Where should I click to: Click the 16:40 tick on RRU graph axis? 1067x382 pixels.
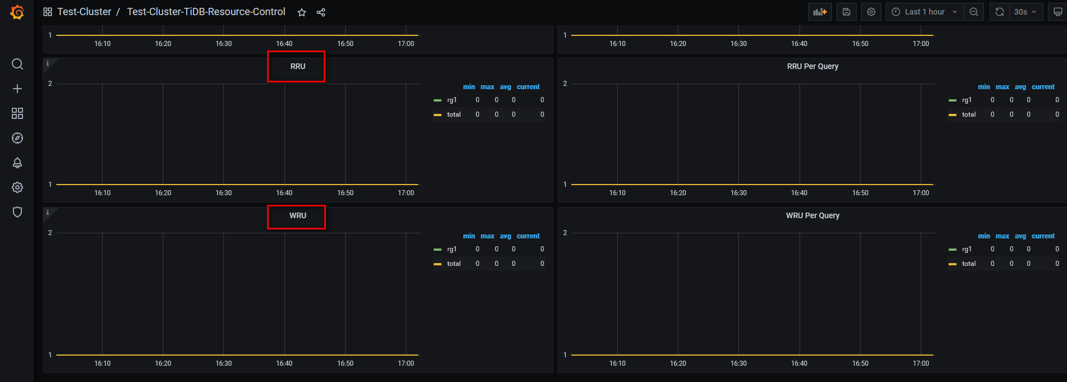[284, 193]
